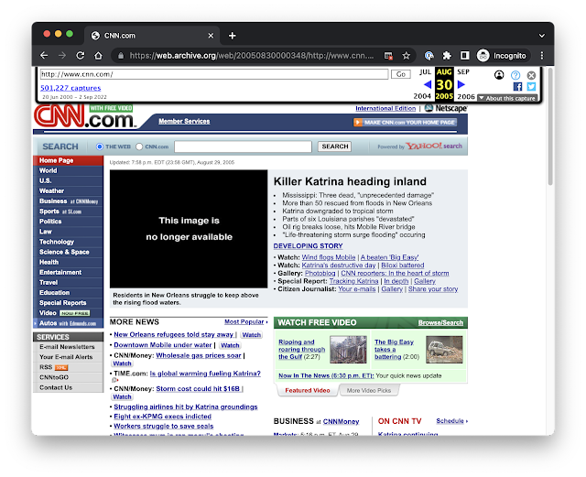Open the Extensions puzzle icon
The width and height of the screenshot is (586, 477).
[x=447, y=56]
